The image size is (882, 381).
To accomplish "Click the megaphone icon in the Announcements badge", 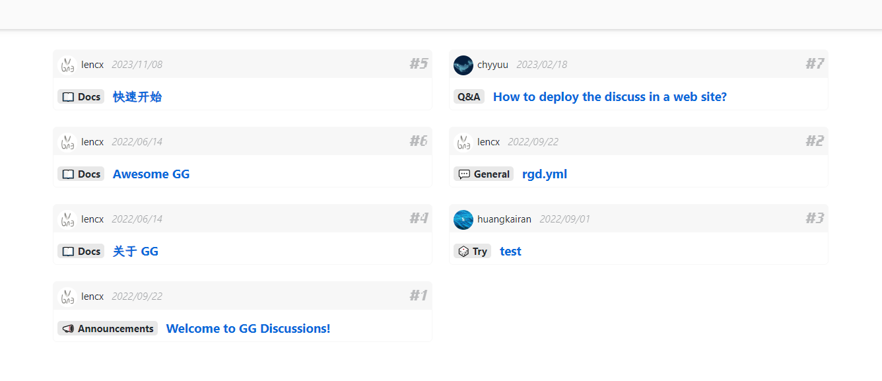I will click(x=68, y=329).
